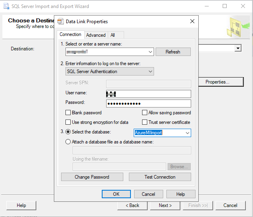Click the Refresh button
The height and width of the screenshot is (217, 253).
(173, 52)
